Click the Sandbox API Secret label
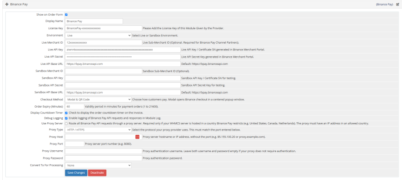The height and width of the screenshot is (180, 402). tap(51, 85)
